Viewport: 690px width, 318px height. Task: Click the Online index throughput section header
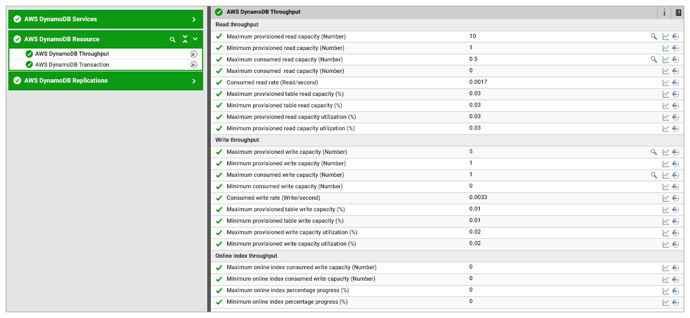pyautogui.click(x=246, y=256)
